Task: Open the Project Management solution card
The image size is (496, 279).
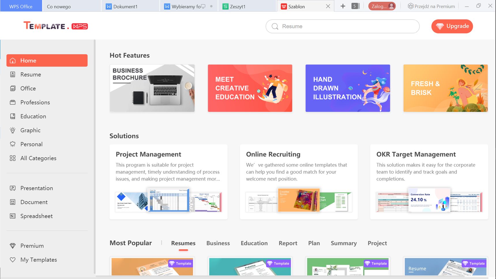Action: [x=168, y=182]
